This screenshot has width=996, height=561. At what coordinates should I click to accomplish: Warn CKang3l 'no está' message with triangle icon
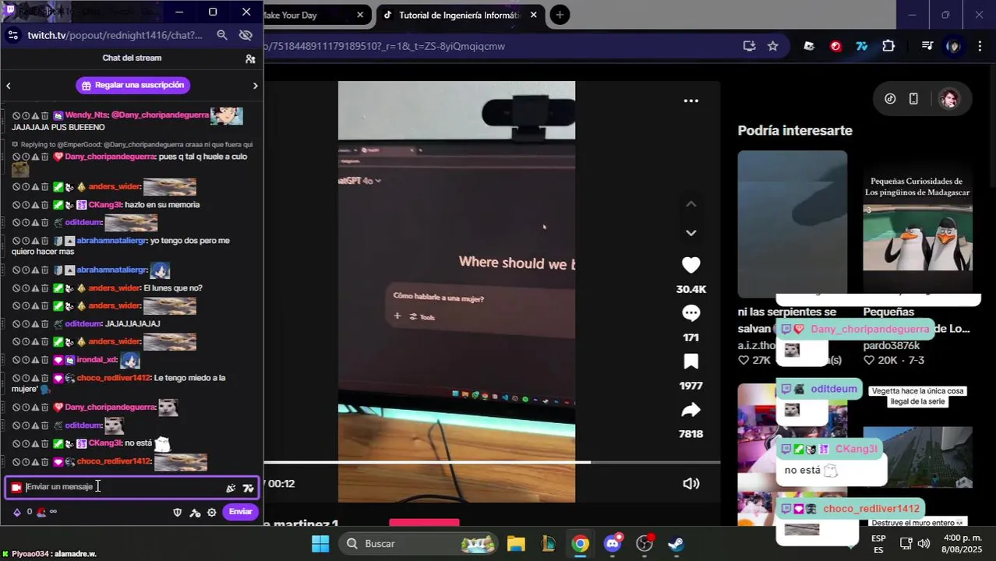(35, 443)
